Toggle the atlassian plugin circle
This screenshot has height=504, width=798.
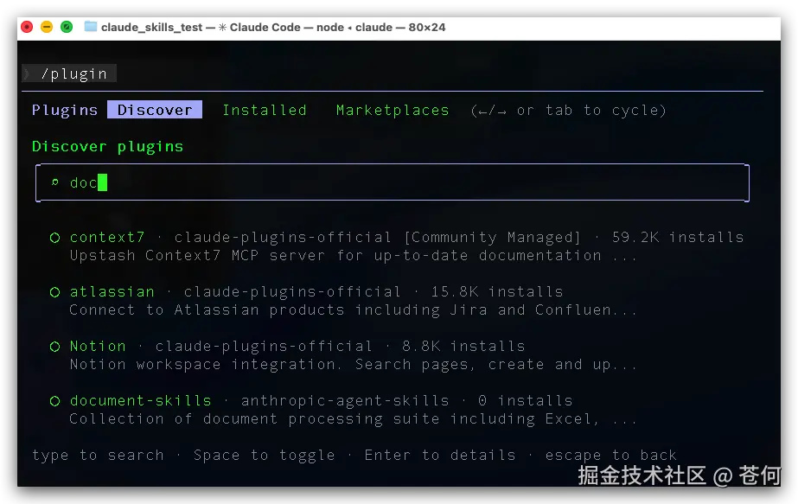click(x=55, y=291)
